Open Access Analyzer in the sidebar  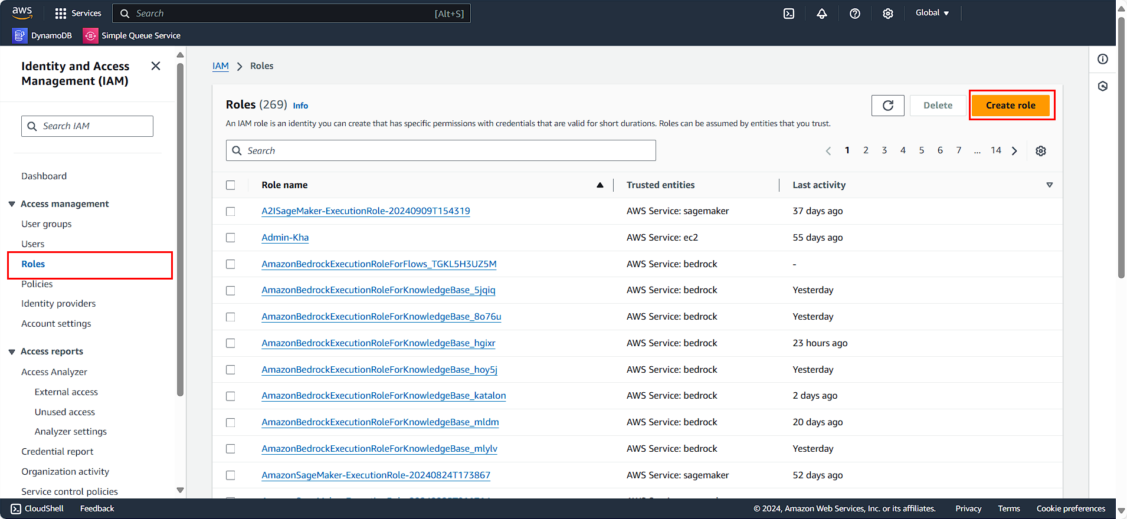coord(54,372)
